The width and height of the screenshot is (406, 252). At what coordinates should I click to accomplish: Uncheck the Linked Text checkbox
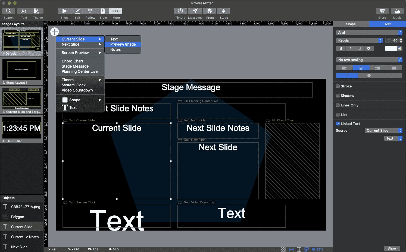[338, 124]
